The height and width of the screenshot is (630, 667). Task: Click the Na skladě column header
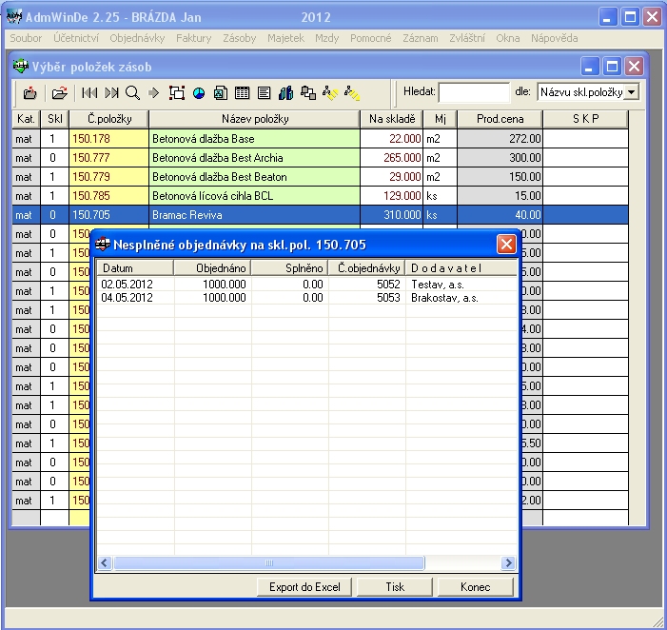[391, 119]
